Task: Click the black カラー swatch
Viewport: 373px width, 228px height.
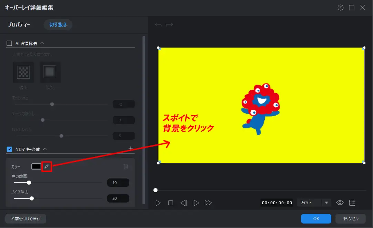Action: point(36,166)
